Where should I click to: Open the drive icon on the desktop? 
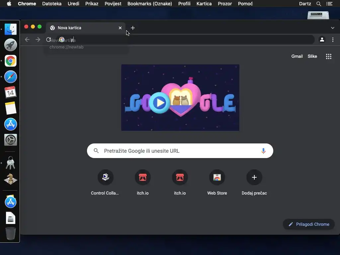click(318, 15)
